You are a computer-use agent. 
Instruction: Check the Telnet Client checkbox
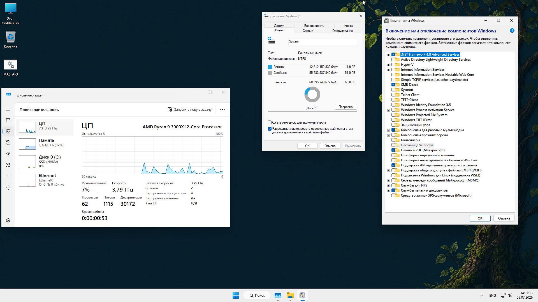point(393,95)
